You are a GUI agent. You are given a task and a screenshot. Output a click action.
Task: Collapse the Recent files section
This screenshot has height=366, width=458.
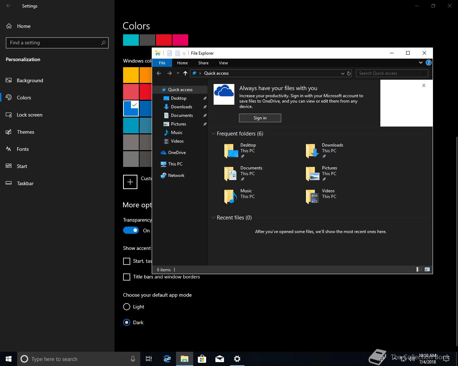[214, 218]
